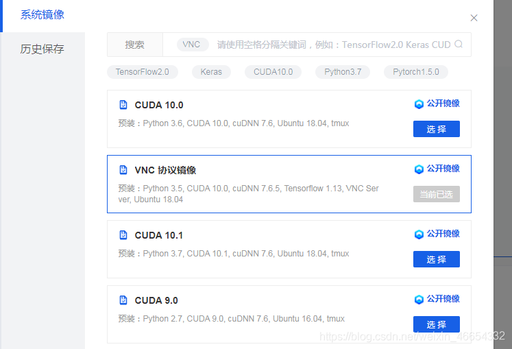Screen dimensions: 512x349
Task: Click 公开镜像 badge icon on CUDA 10.1
Action: pyautogui.click(x=419, y=234)
